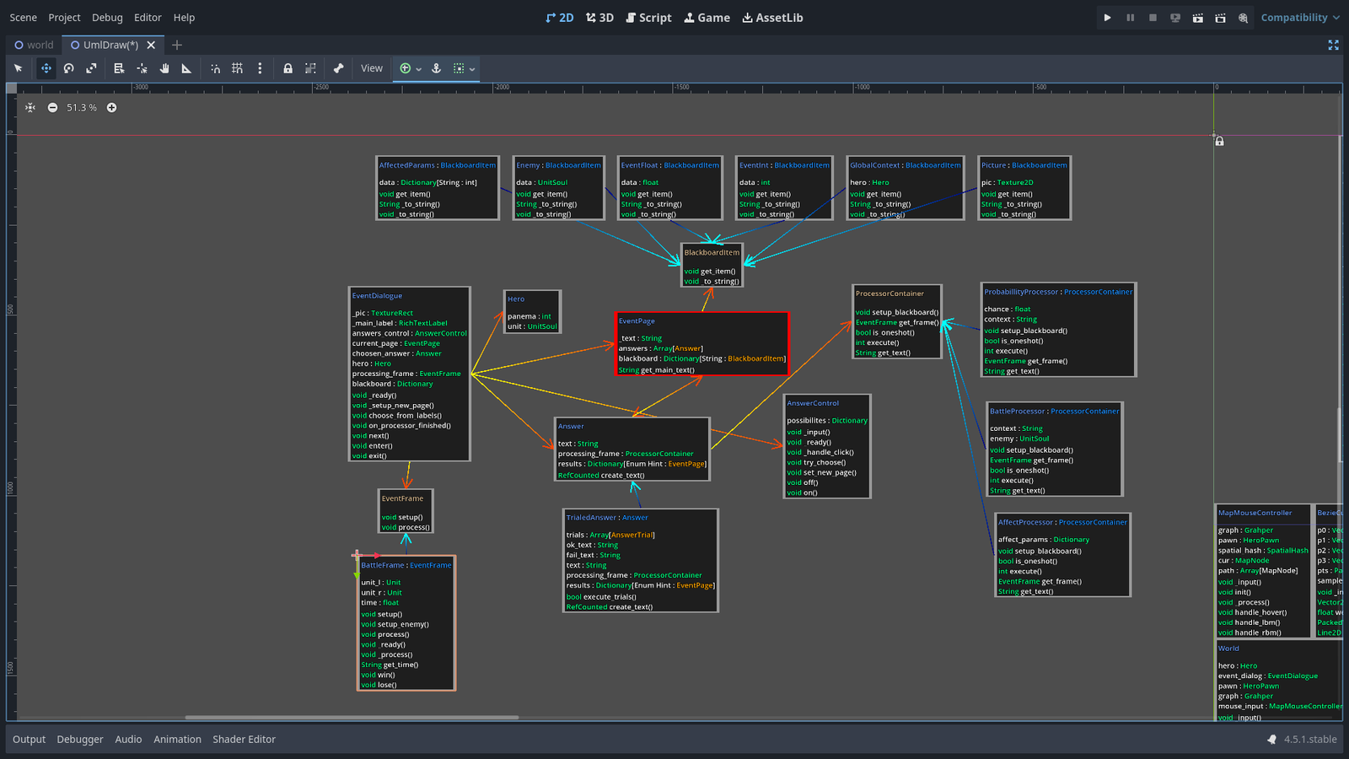Toggle grid snapping
Screen dimensions: 1349x759
237,68
